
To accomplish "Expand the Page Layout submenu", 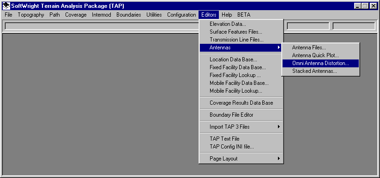I will tap(241, 159).
